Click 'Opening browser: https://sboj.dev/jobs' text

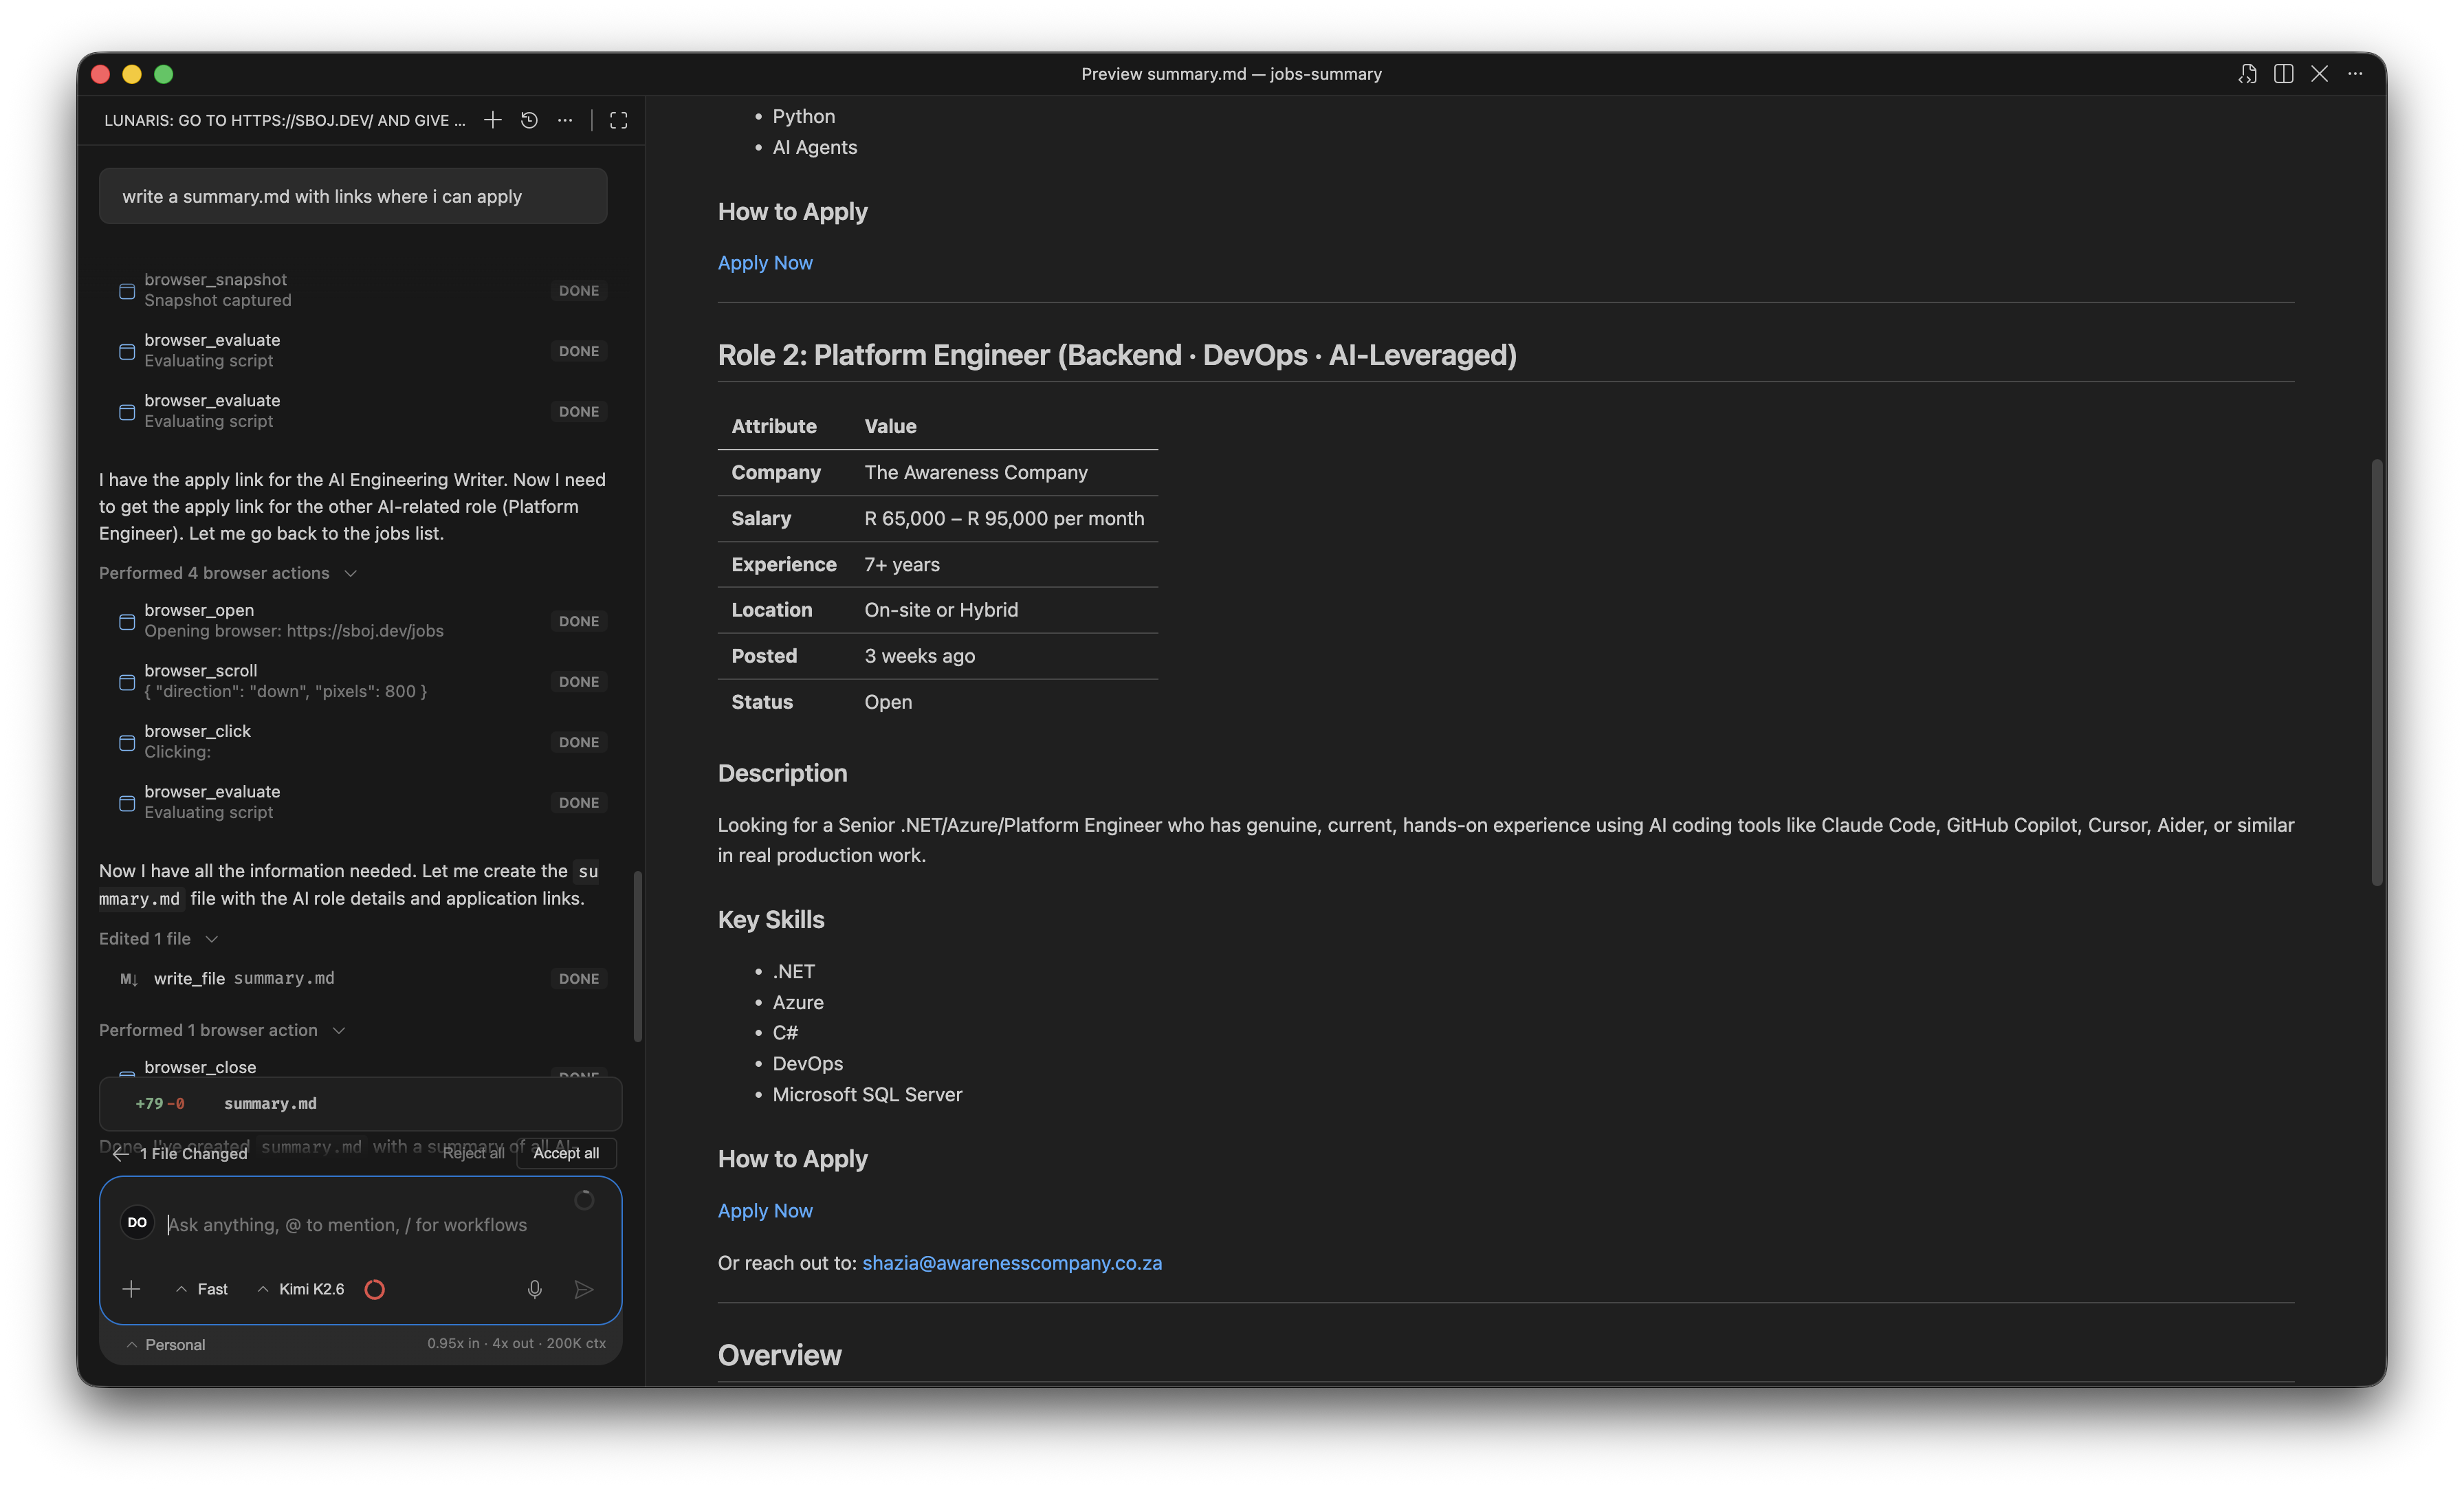point(294,631)
